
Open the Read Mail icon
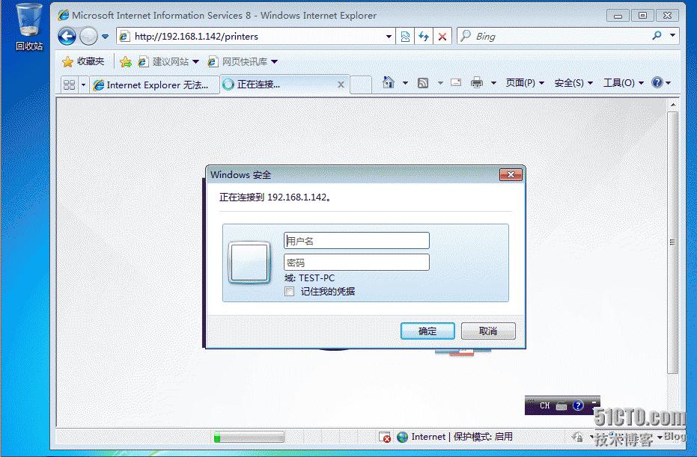[x=456, y=82]
